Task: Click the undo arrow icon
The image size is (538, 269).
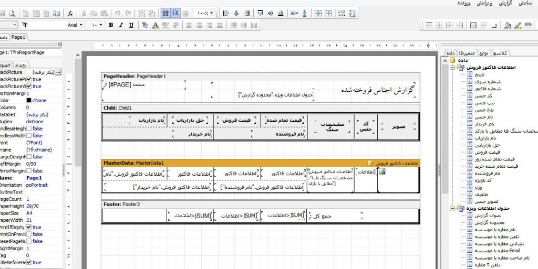Action: point(117,13)
